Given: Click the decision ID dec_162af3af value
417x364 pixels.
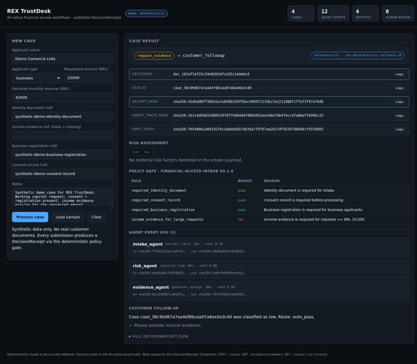Looking at the screenshot, I should (x=211, y=74).
